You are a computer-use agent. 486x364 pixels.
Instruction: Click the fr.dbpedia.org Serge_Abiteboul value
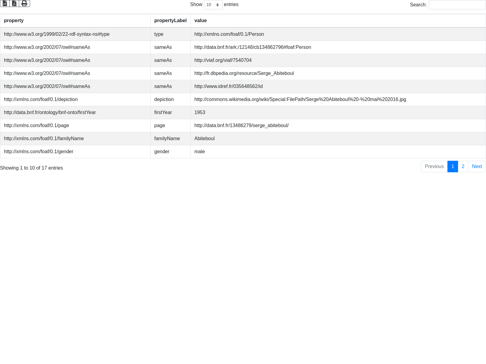coord(244,73)
